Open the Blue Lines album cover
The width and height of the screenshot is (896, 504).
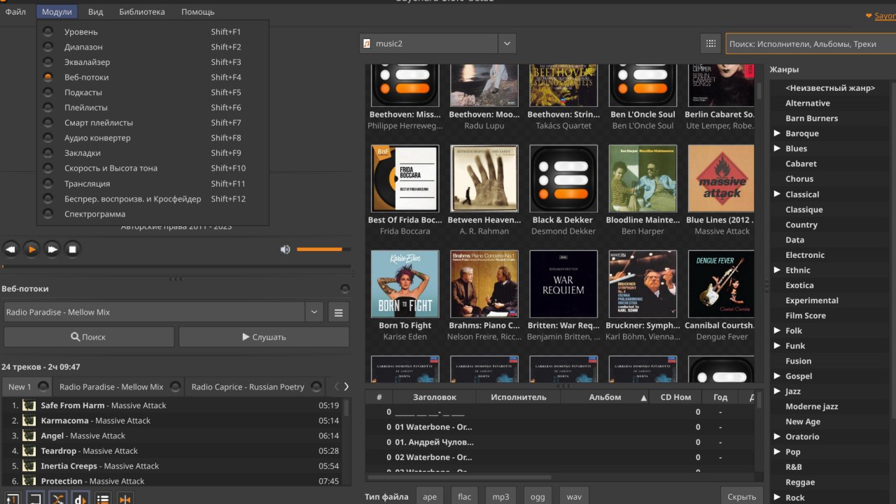(x=722, y=179)
